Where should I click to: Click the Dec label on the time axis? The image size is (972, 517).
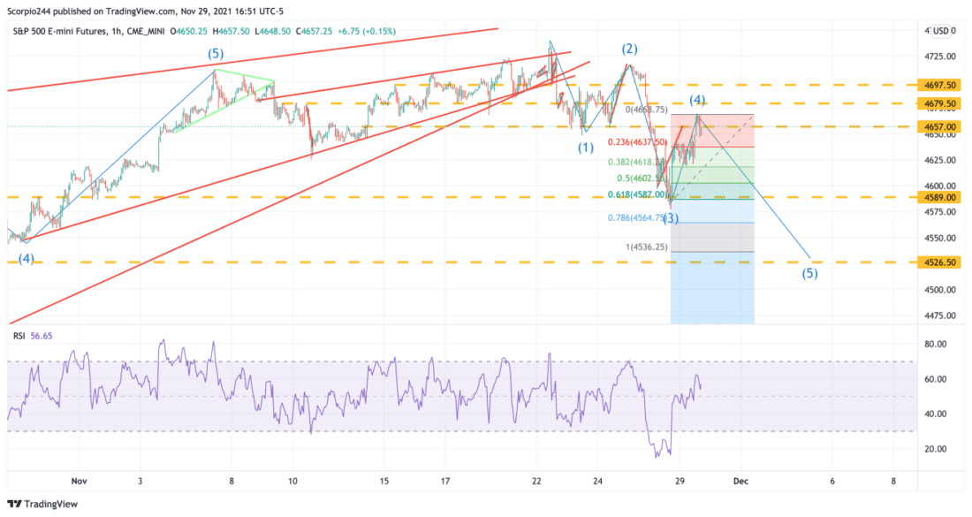[x=741, y=482]
